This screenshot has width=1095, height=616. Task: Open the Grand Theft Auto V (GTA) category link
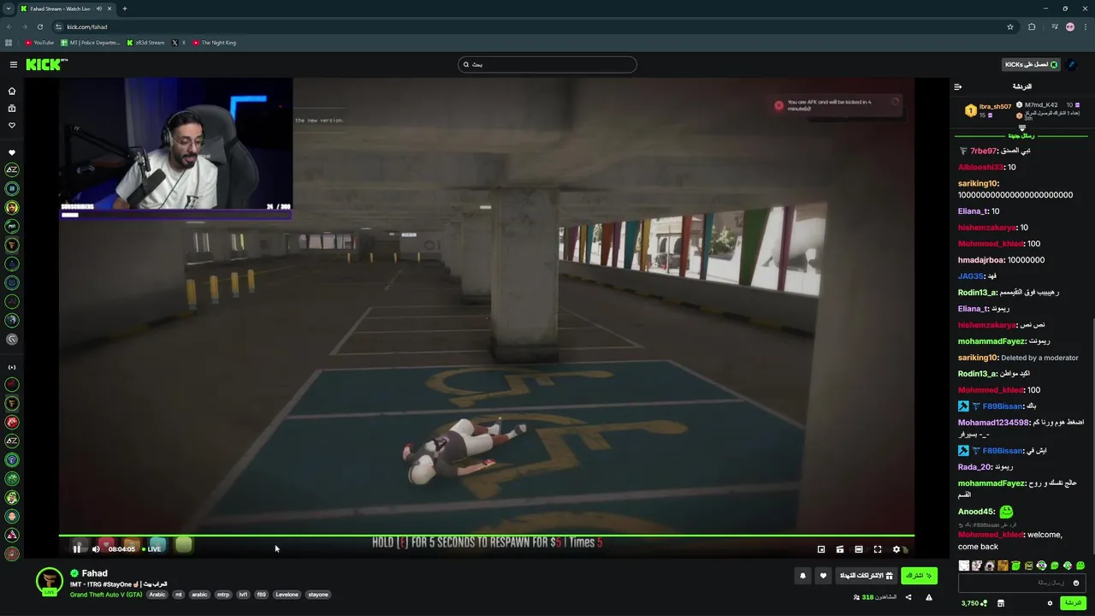click(106, 595)
